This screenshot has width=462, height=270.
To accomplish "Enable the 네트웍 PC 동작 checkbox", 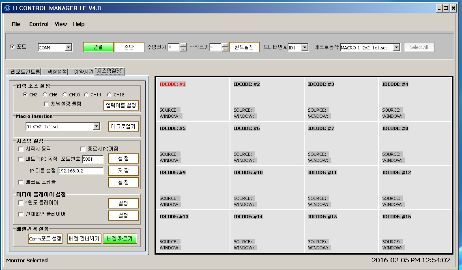I will tap(21, 159).
